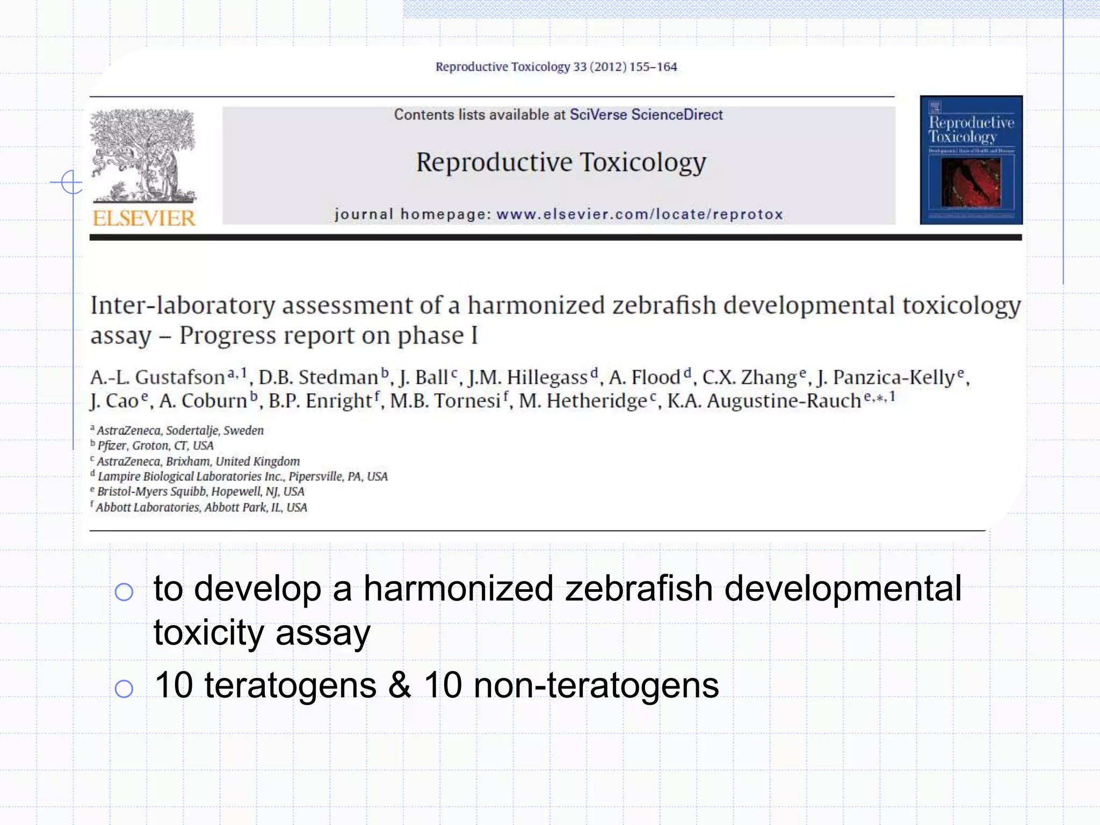Click bullet text 'to develop a harmonized zebrafish developmental'

[x=558, y=589]
